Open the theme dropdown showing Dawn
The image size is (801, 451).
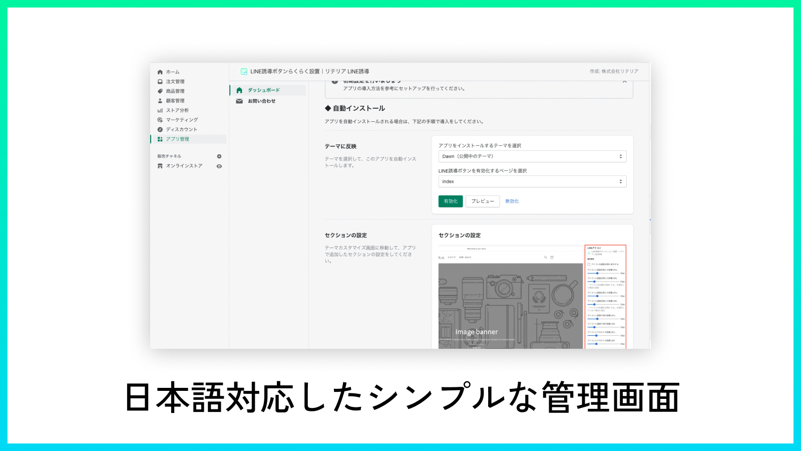[x=532, y=156]
